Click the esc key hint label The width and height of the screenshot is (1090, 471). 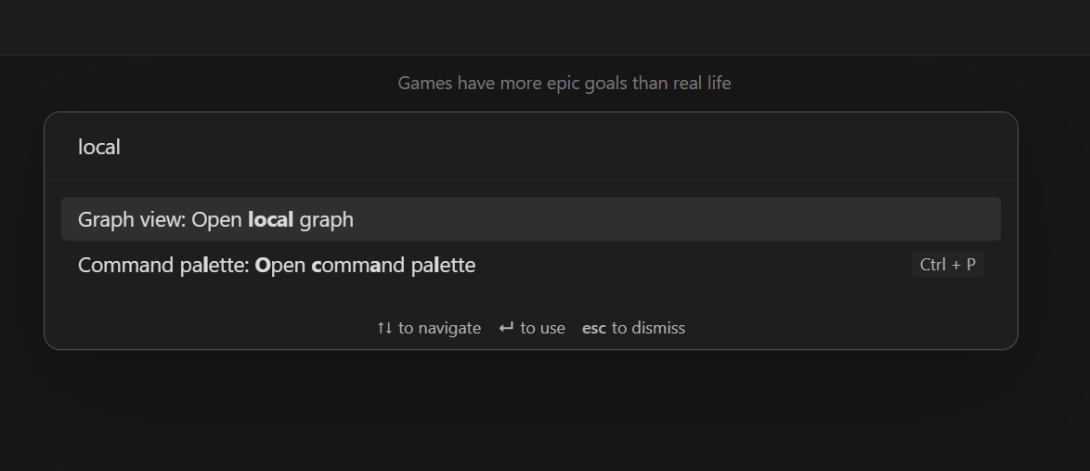[593, 328]
